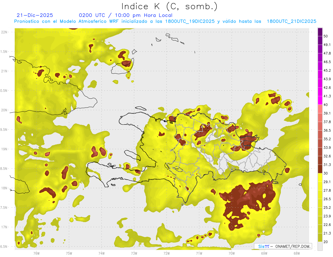Click the latitude label '17N'
The width and height of the screenshot is (333, 257).
pyautogui.click(x=5, y=227)
